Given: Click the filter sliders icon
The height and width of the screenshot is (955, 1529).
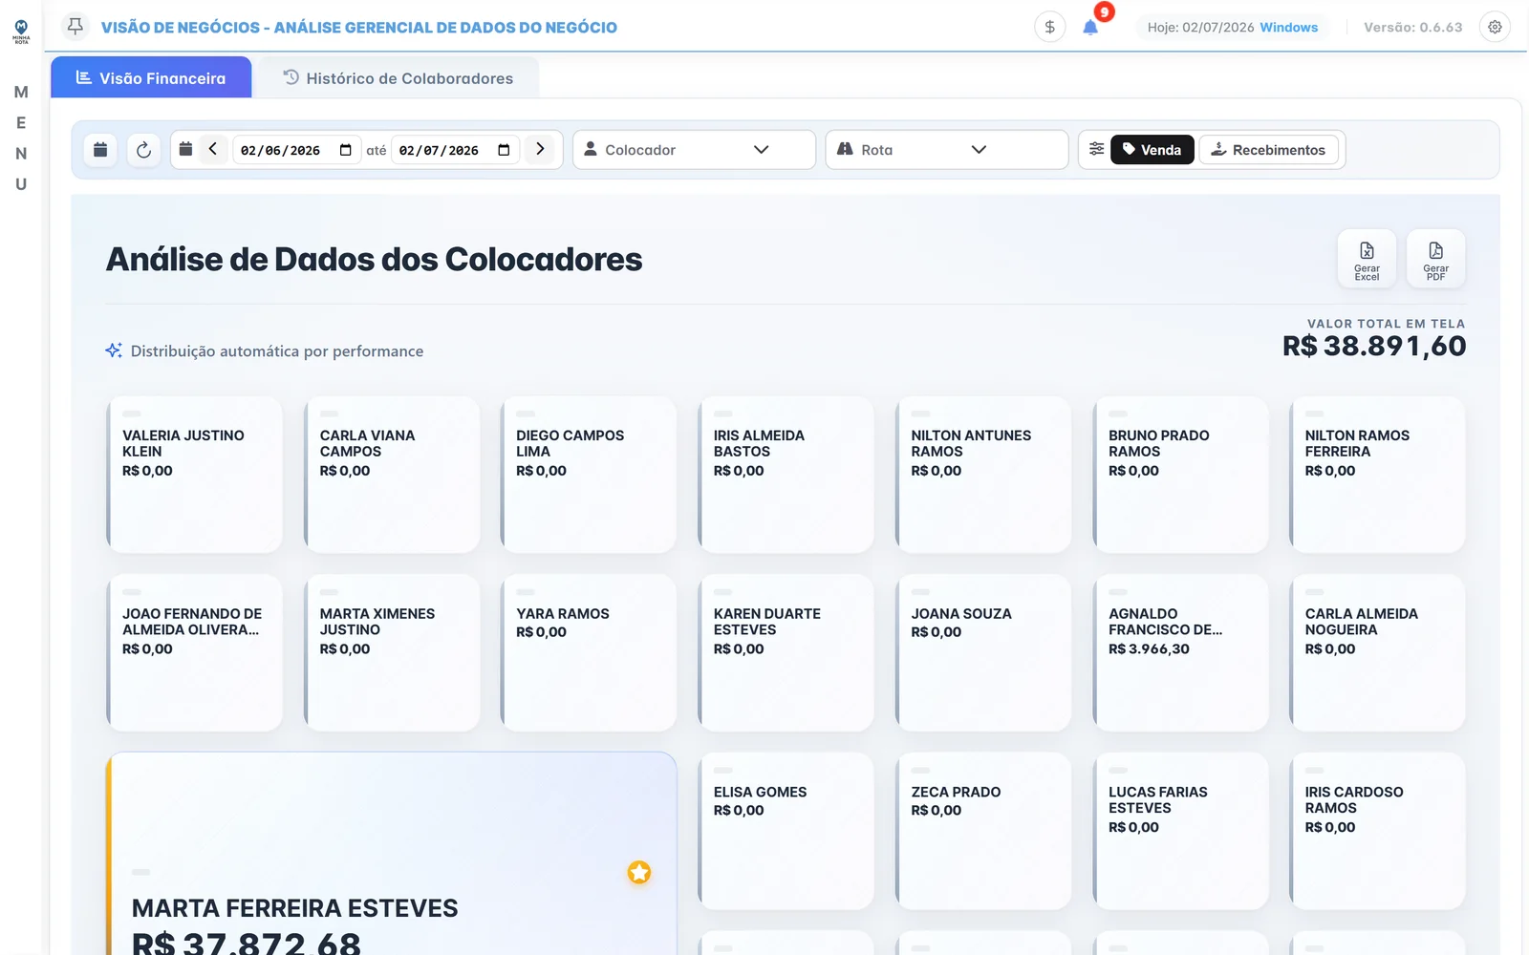Looking at the screenshot, I should coord(1096,149).
